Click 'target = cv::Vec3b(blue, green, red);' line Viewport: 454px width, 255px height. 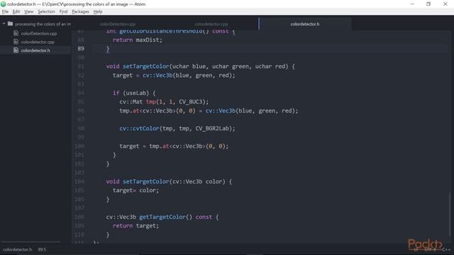click(174, 75)
